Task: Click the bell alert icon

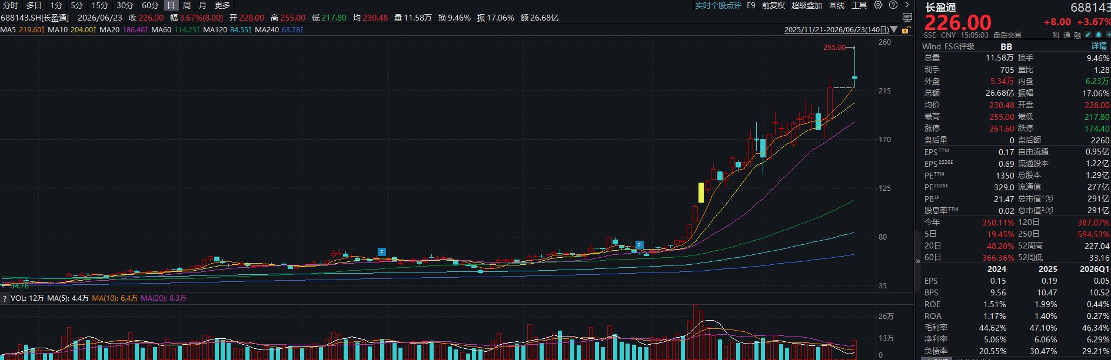Action: 1099,35
